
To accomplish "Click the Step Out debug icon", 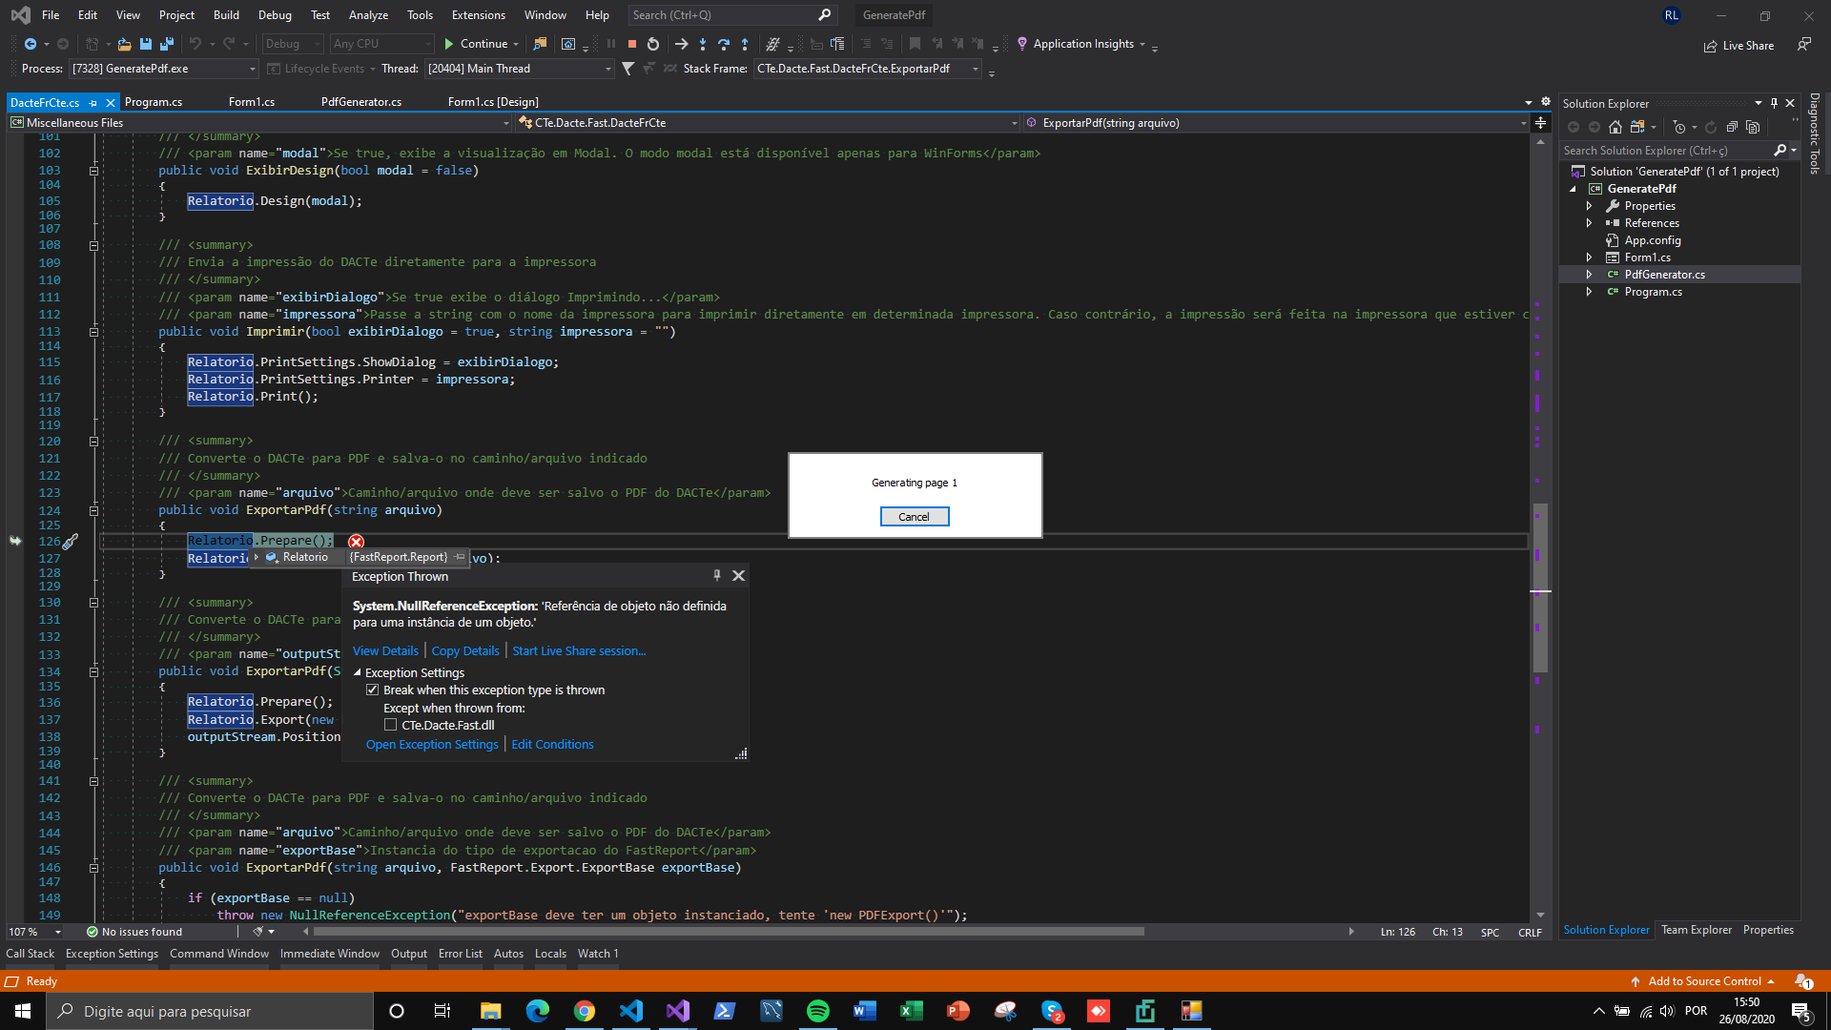I will point(745,44).
